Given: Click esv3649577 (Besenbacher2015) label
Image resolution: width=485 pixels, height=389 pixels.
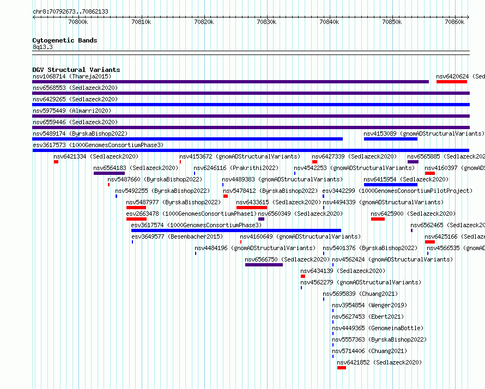Looking at the screenshot, I should pos(177,236).
